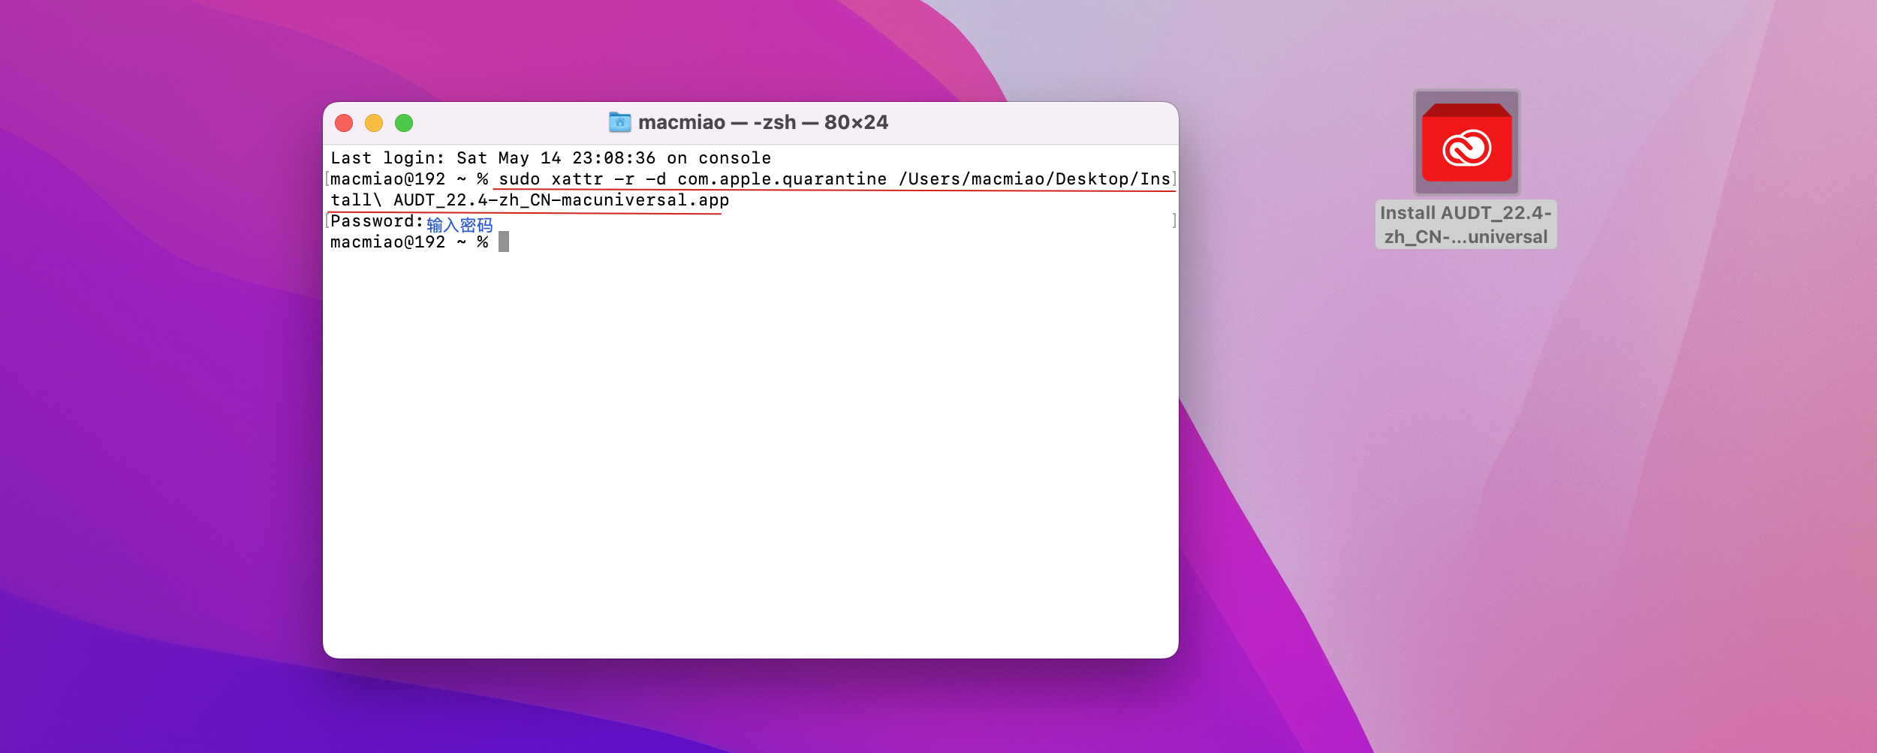Click the 'Last login' line in Terminal
This screenshot has width=1877, height=753.
(550, 158)
